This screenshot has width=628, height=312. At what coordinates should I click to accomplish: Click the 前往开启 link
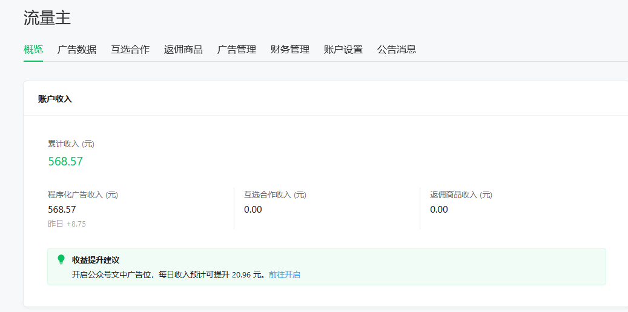click(x=285, y=275)
